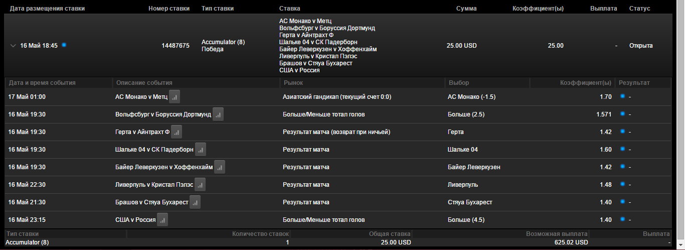Click the Сумма column header
685x250 pixels.
click(x=466, y=9)
